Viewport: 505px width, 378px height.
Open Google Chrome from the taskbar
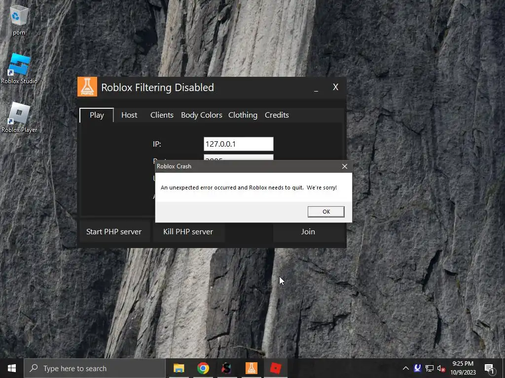tap(203, 368)
